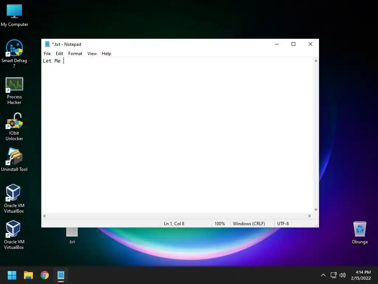Click the horizontal scrollbar right arrow
This screenshot has height=284, width=378.
(310, 216)
